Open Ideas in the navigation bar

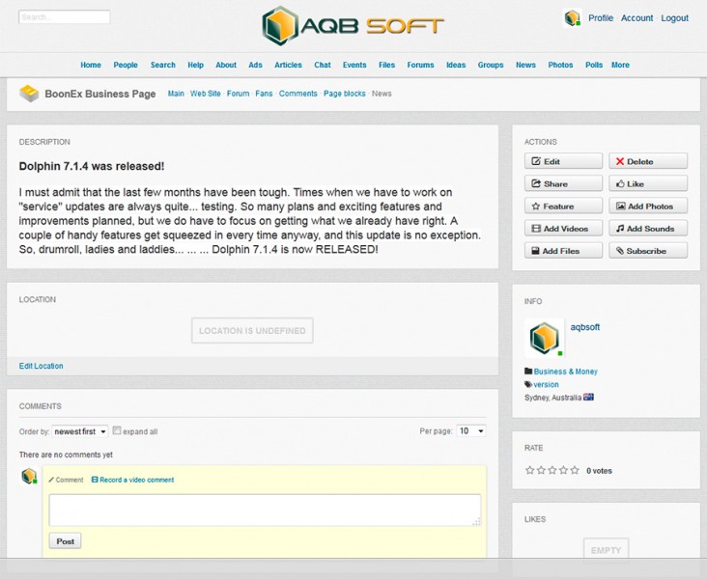point(456,65)
